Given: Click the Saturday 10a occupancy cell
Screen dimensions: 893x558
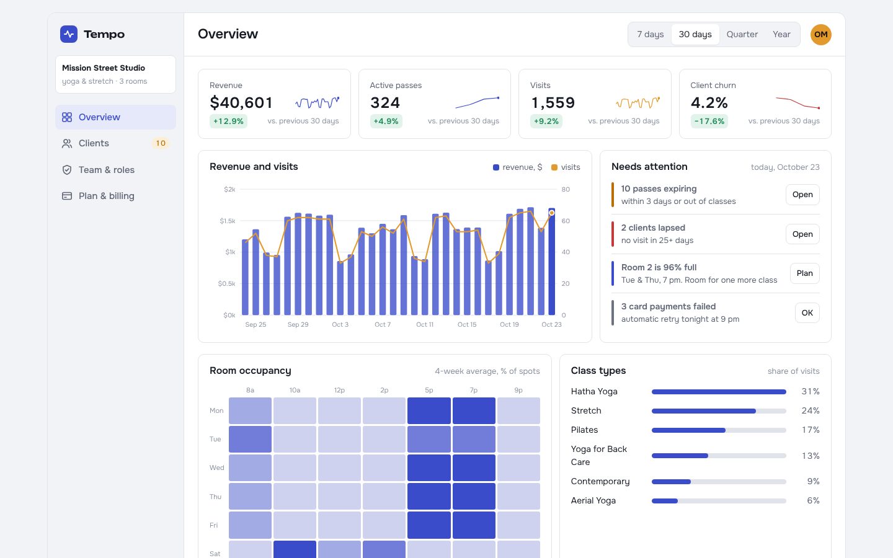Looking at the screenshot, I should click(295, 550).
